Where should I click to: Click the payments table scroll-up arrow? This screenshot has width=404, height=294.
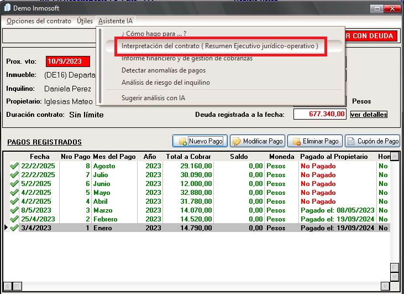pos(395,156)
